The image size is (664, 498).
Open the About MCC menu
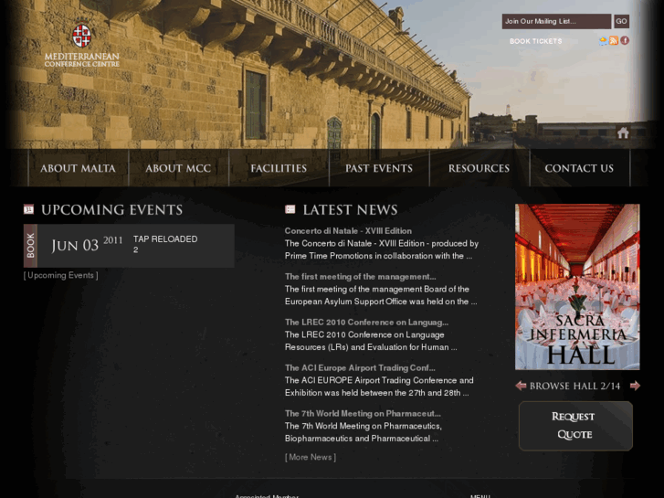[178, 168]
